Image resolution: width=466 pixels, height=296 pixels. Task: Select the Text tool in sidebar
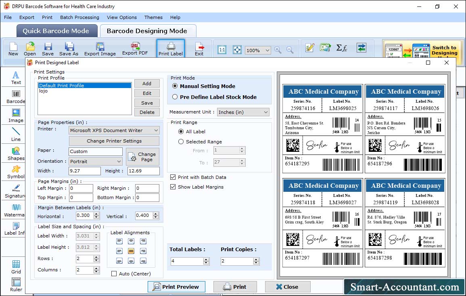[16, 78]
